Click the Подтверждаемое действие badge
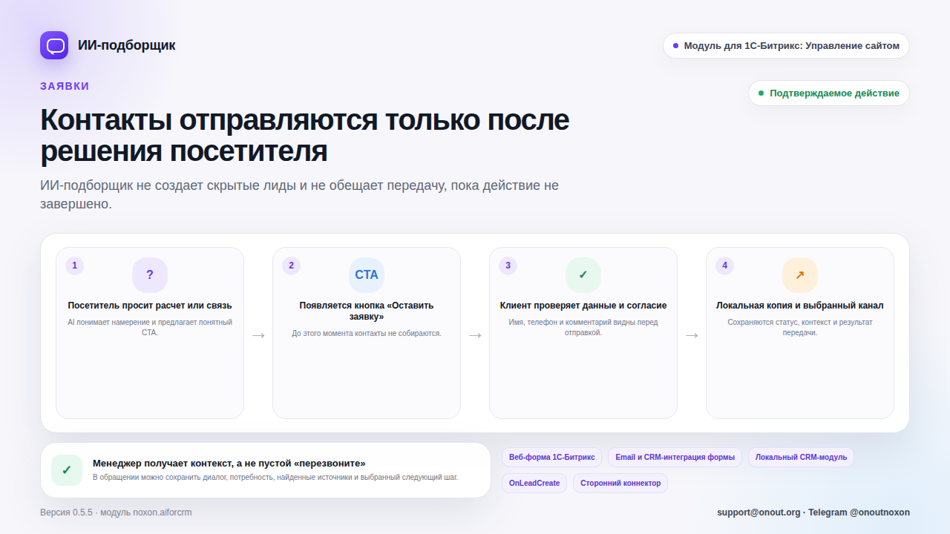Image resolution: width=950 pixels, height=534 pixels. coord(829,93)
